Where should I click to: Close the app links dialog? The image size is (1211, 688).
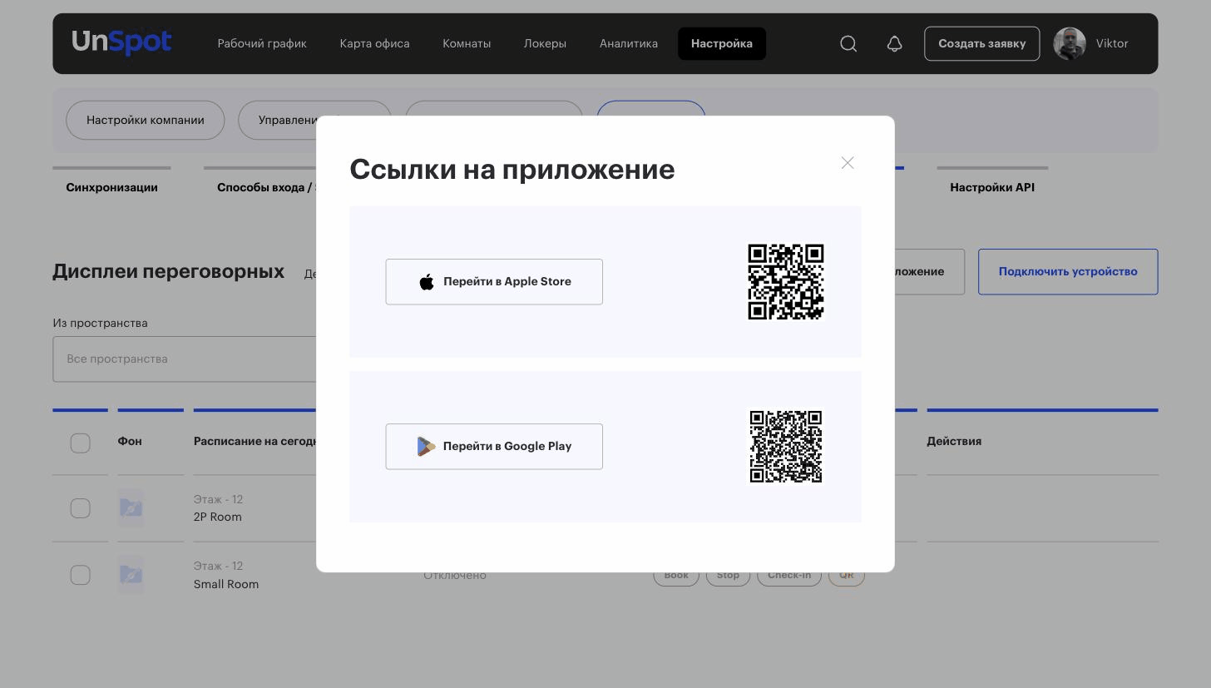coord(848,163)
